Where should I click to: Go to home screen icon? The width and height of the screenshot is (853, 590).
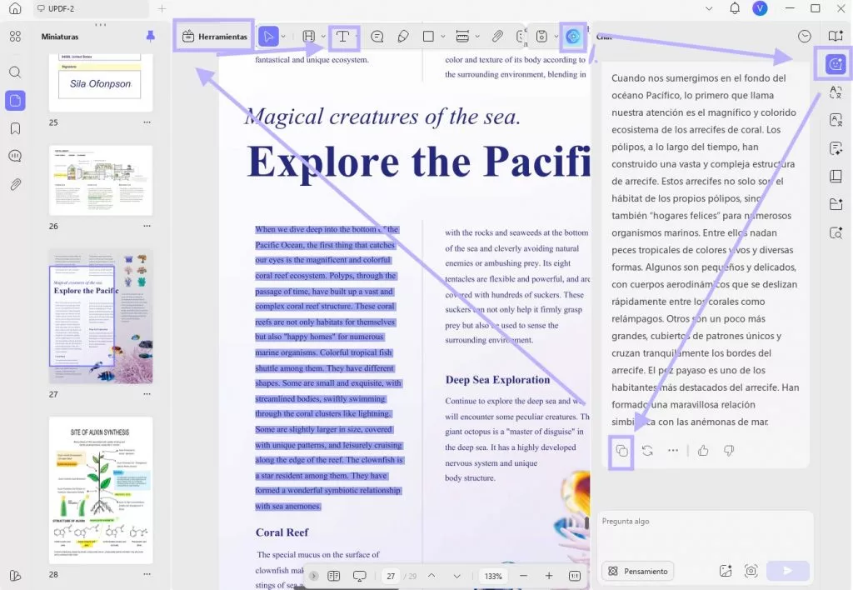[x=15, y=8]
